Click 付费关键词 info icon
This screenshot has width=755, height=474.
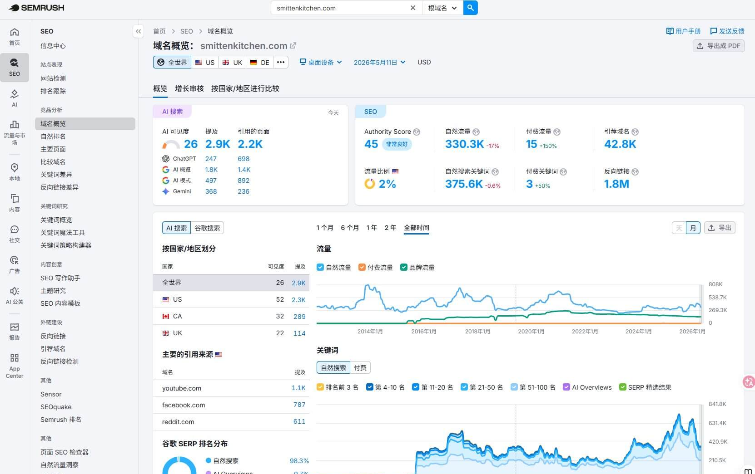pyautogui.click(x=563, y=172)
